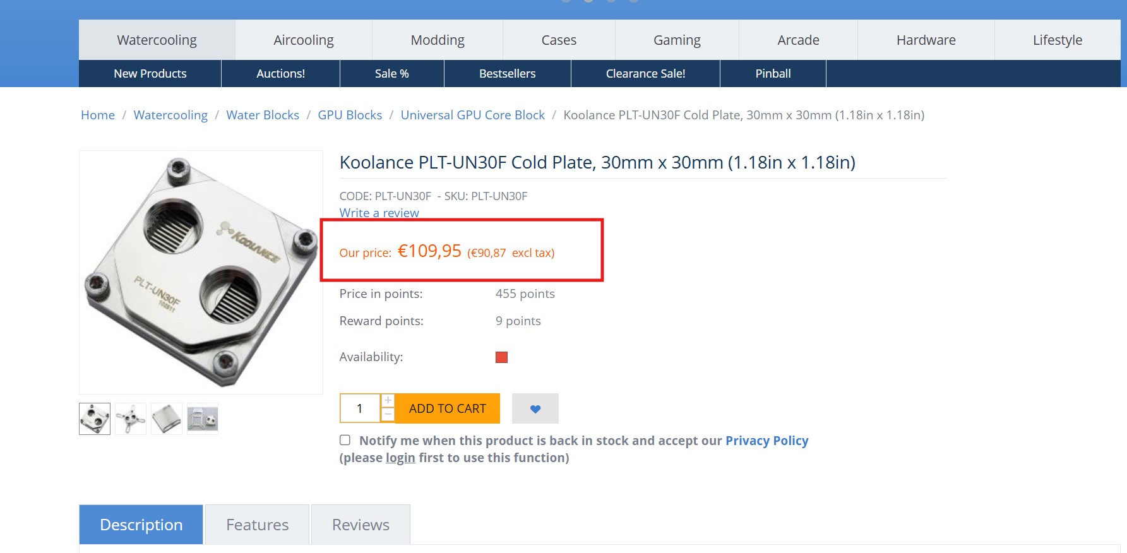Open the Write a review link
1127x553 pixels.
tap(379, 213)
